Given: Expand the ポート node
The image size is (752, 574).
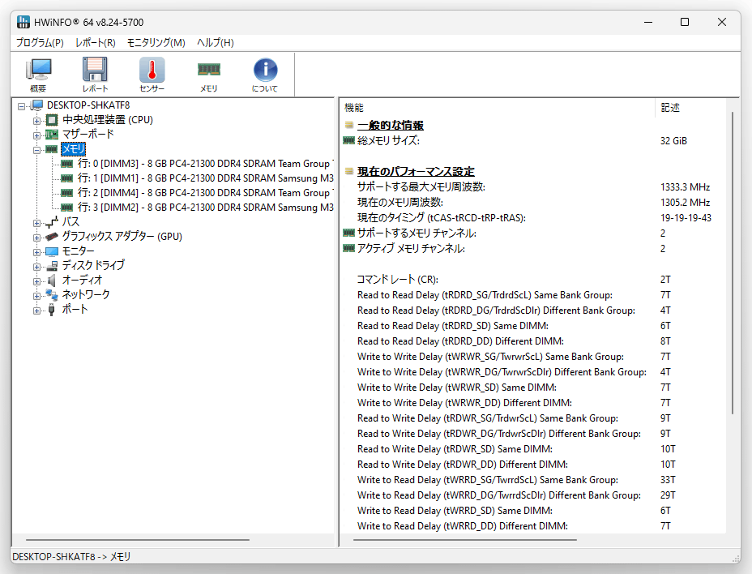Looking at the screenshot, I should pos(37,310).
